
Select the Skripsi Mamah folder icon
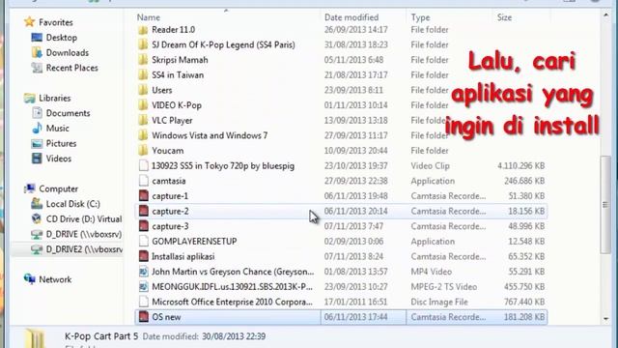143,60
